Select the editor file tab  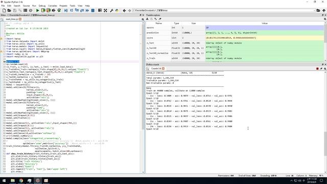(x=12, y=19)
